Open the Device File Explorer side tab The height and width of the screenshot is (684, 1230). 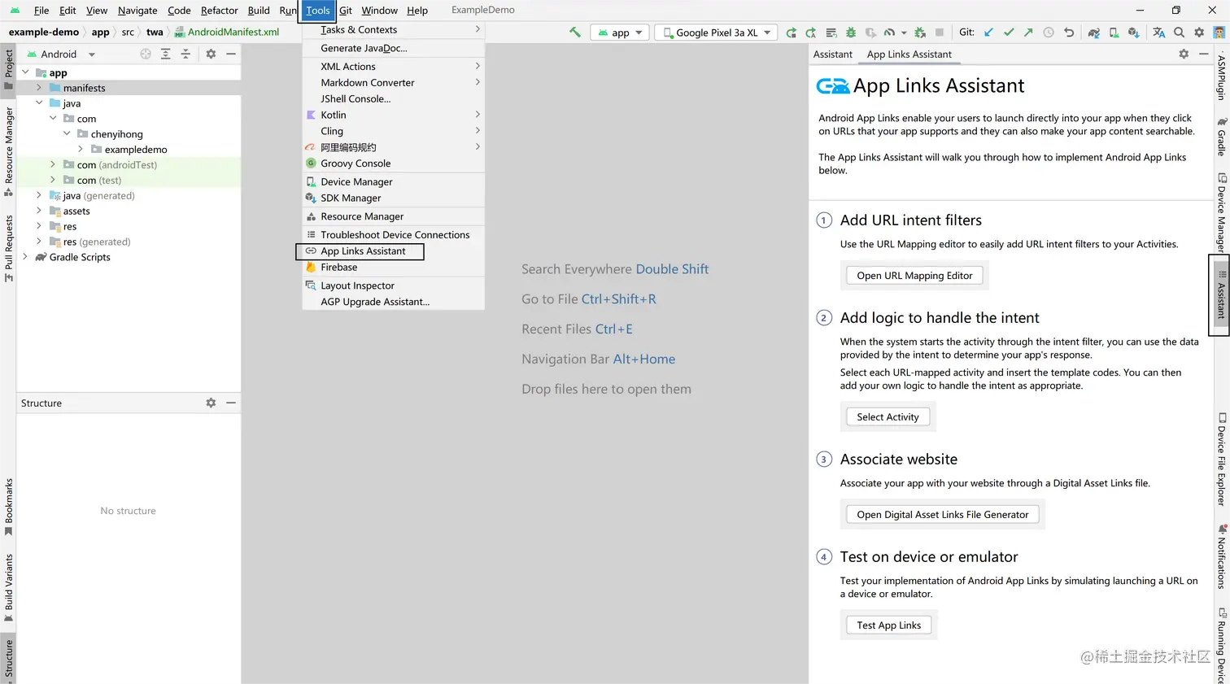pyautogui.click(x=1222, y=459)
